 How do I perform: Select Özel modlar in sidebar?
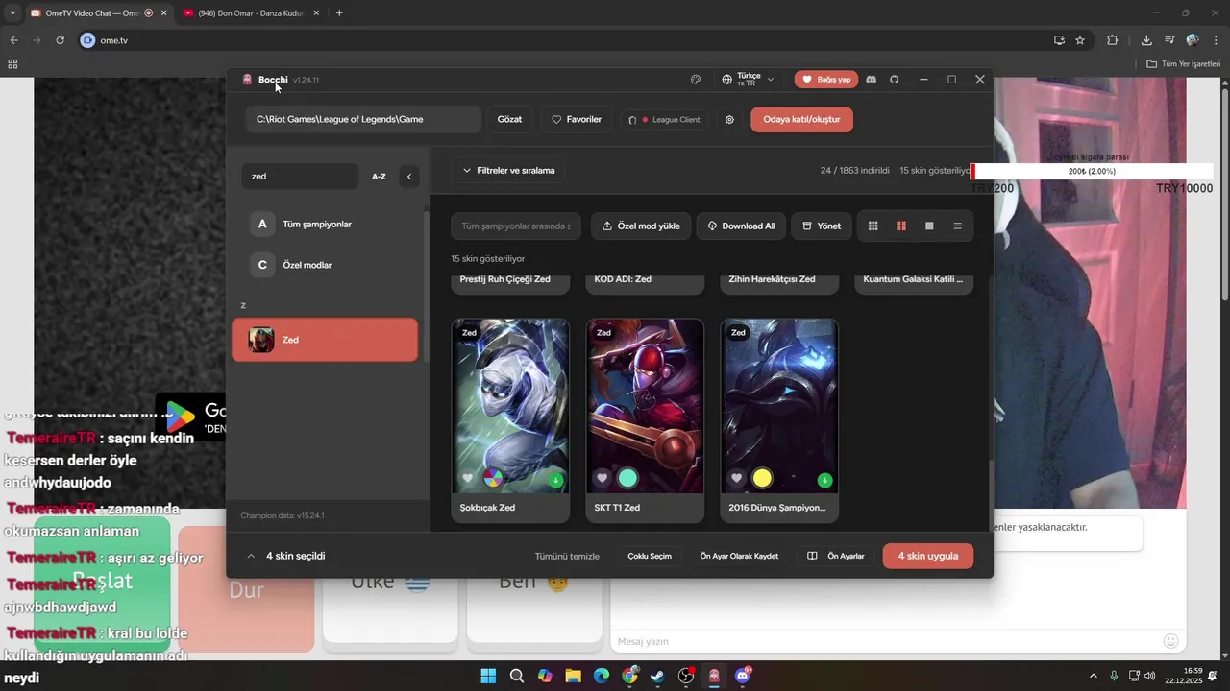[325, 265]
